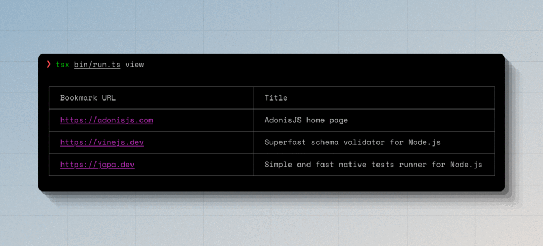
Task: Open the underlined bin/run.ts file path
Action: click(x=97, y=65)
